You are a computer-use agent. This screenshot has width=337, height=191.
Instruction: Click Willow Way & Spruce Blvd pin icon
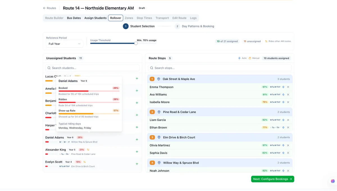coord(159,163)
